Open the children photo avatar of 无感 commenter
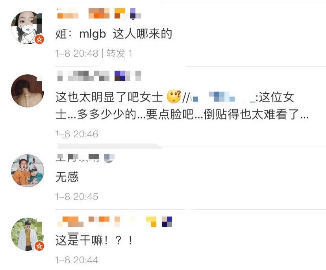The image size is (326, 270). [28, 171]
